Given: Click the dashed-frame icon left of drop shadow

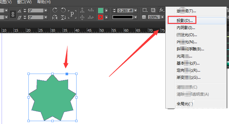Looking at the screenshot, I should [x=145, y=10].
